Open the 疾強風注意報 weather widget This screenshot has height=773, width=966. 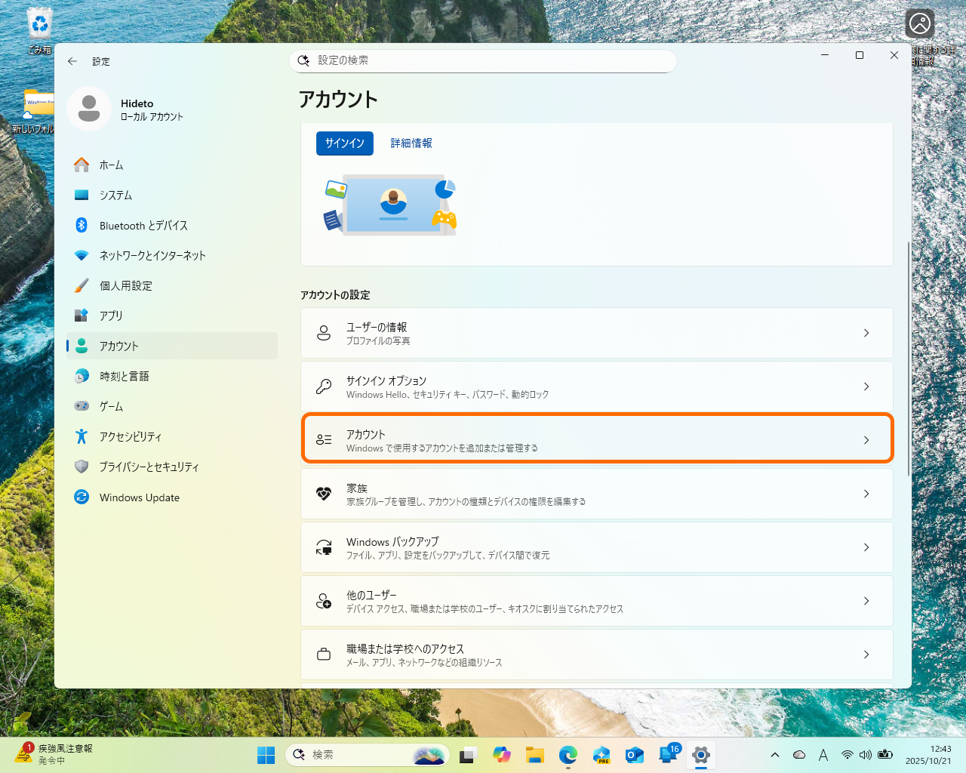click(54, 754)
